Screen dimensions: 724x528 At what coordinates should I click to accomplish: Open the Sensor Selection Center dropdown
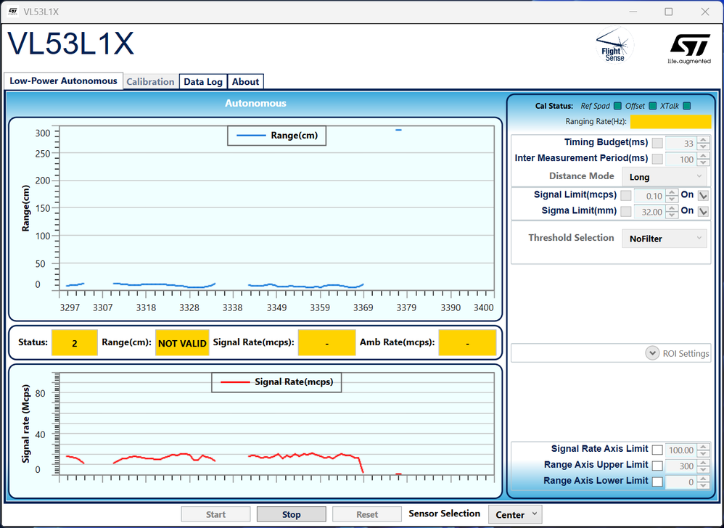[x=515, y=514]
